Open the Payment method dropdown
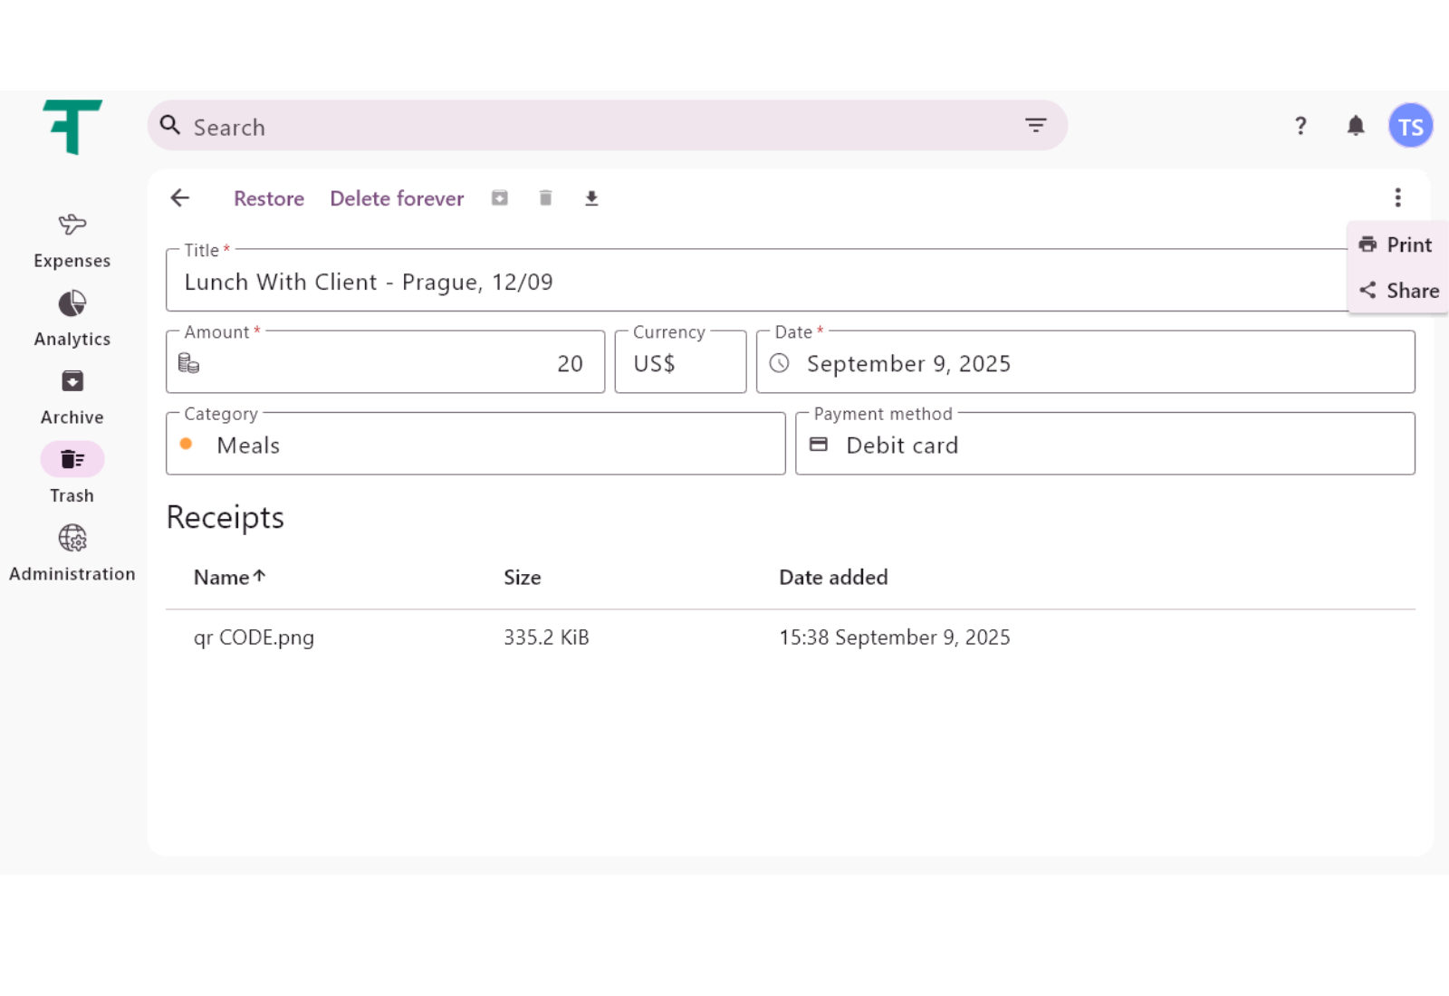 point(1105,445)
